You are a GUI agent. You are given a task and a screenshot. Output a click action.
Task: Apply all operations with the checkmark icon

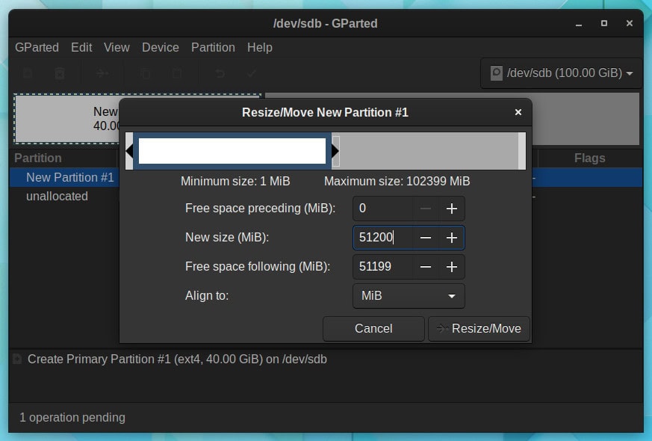coord(251,73)
